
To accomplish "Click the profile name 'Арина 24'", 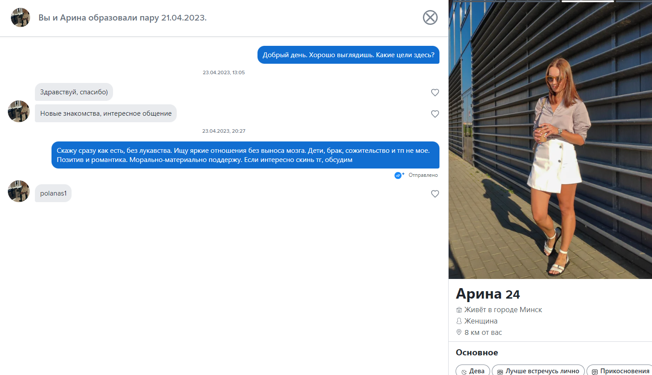I will pyautogui.click(x=488, y=294).
